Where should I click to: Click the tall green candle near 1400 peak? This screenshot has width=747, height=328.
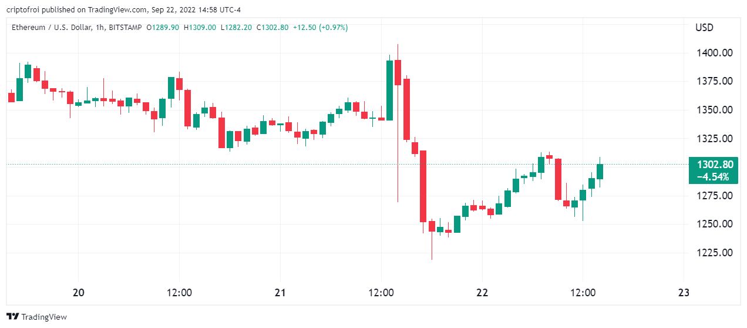[x=389, y=89]
